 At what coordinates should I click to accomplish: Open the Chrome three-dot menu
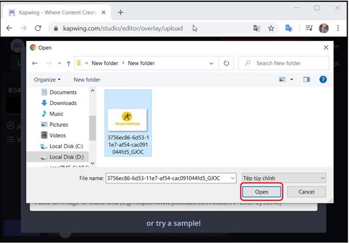[x=338, y=28]
